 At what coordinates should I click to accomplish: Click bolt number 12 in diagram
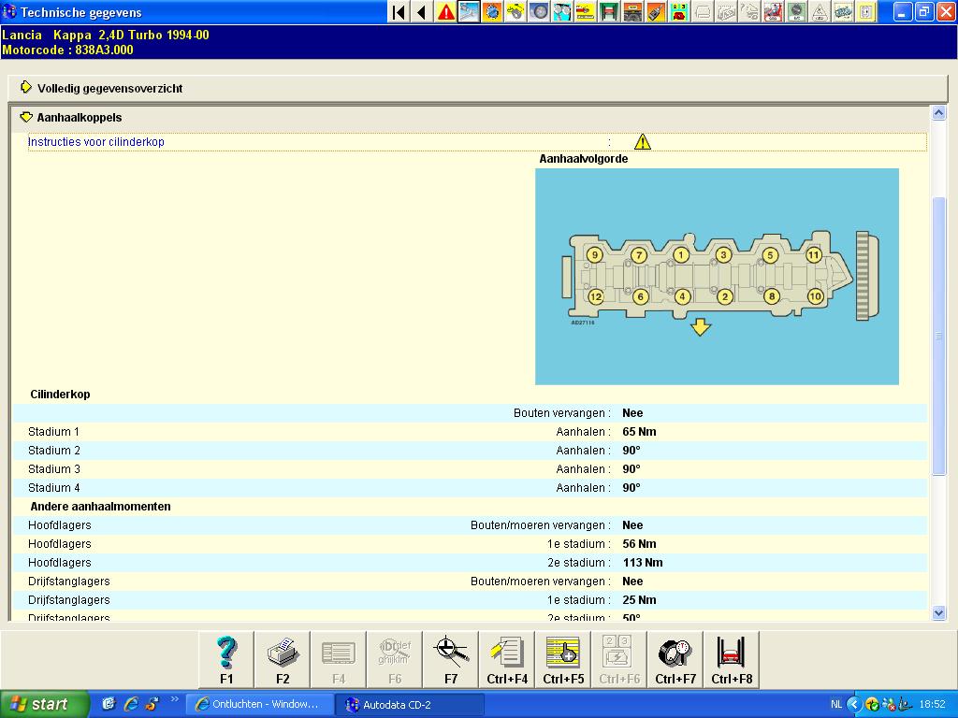point(595,296)
